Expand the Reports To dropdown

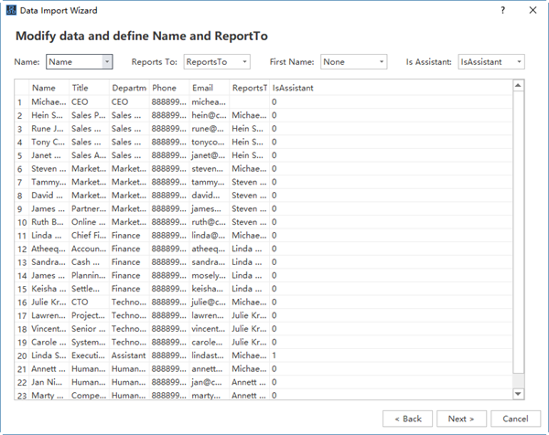tap(216, 61)
